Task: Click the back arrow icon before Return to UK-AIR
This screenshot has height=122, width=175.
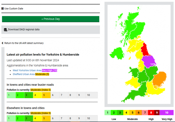Action: (2, 43)
